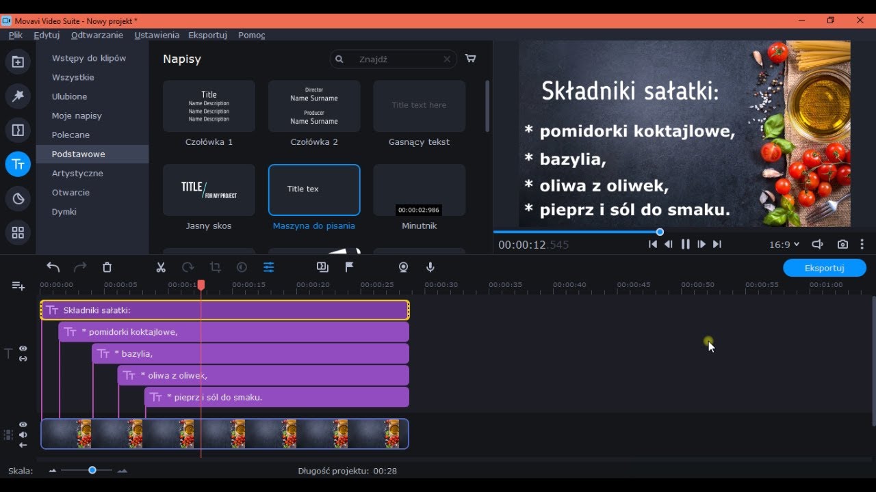876x492 pixels.
Task: Open the Ustawienia menu
Action: coord(157,35)
